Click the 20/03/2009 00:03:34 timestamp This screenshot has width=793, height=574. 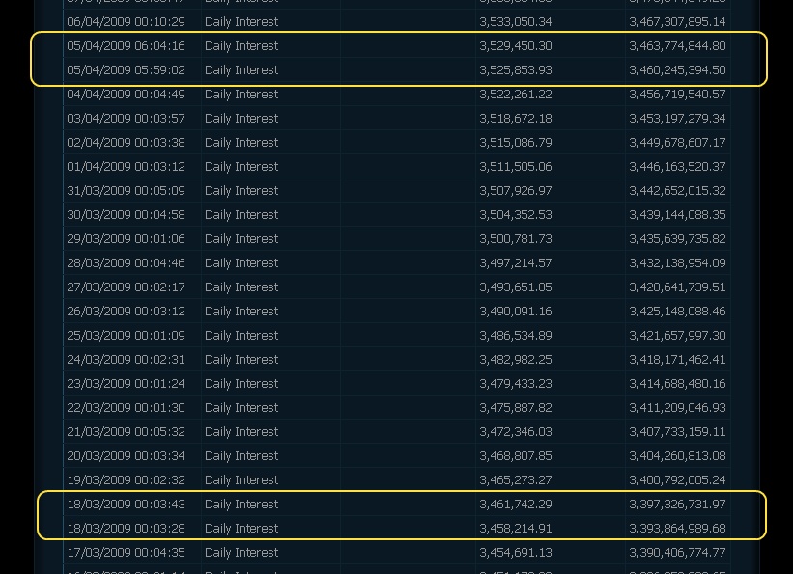126,456
